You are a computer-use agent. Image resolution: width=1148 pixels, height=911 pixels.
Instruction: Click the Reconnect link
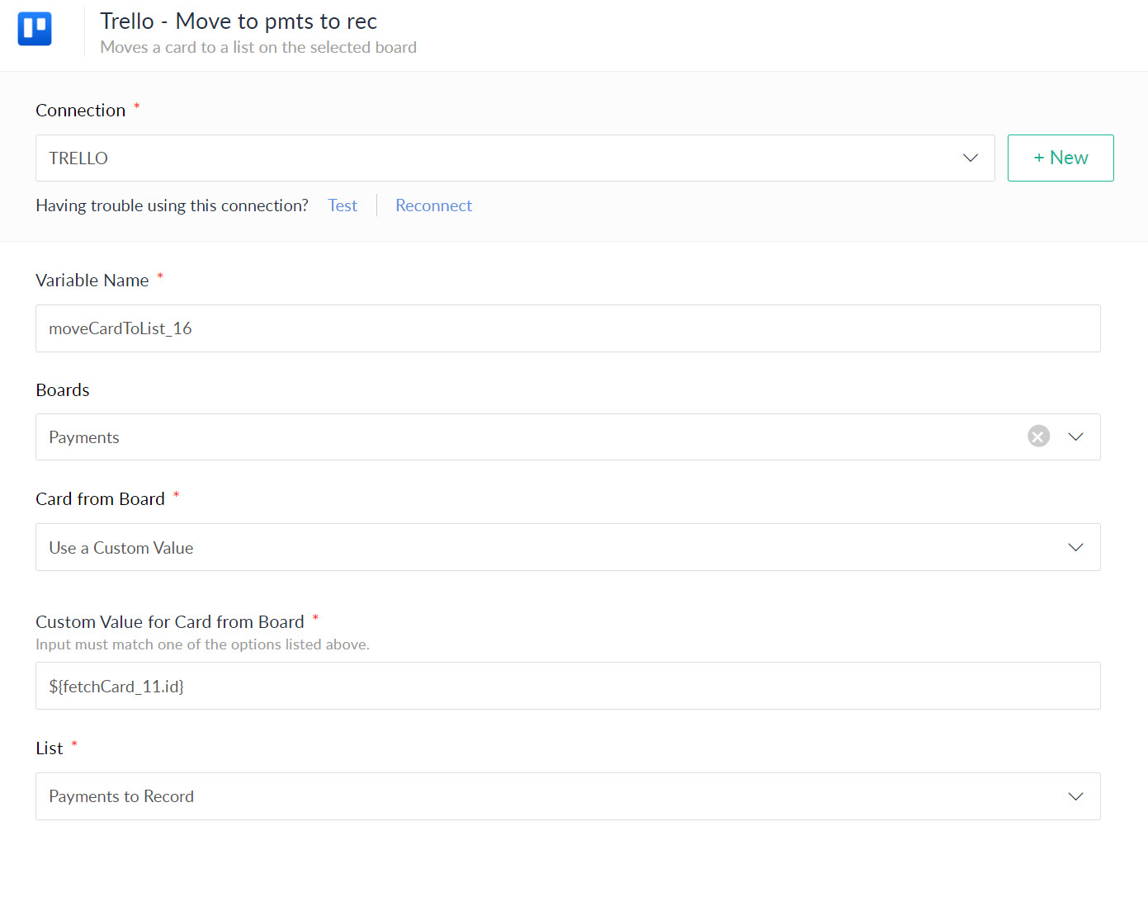coord(433,205)
